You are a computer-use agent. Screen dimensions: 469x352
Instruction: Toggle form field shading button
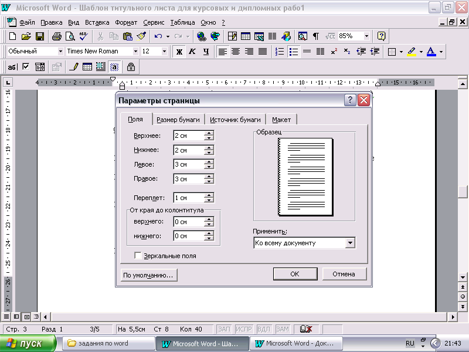point(114,67)
